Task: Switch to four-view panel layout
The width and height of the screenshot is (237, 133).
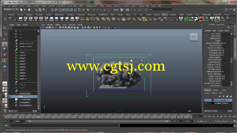Action: 5,90
